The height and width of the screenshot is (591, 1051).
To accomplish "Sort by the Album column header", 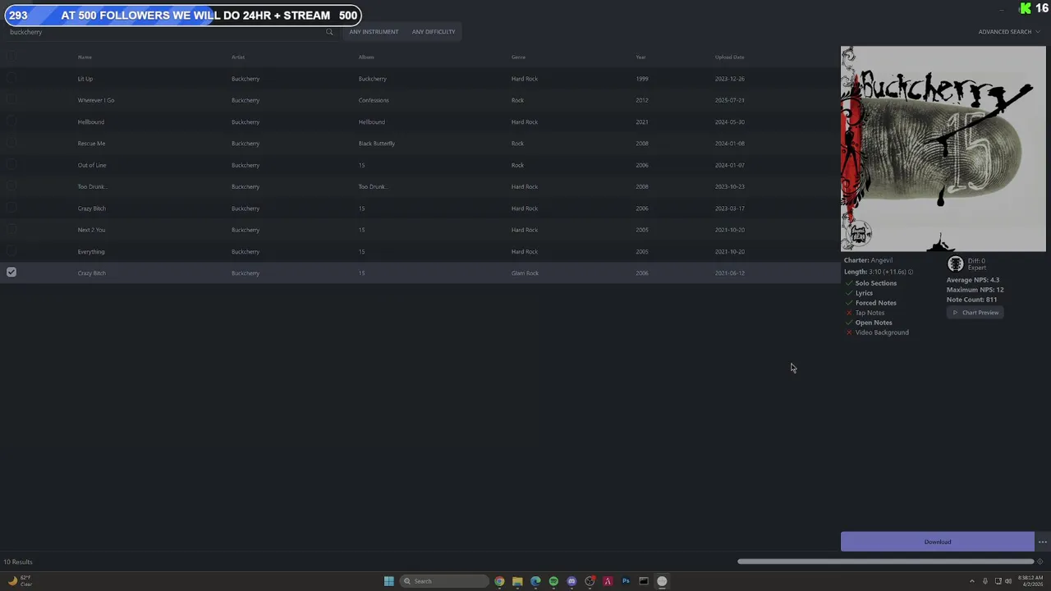I will coord(366,57).
